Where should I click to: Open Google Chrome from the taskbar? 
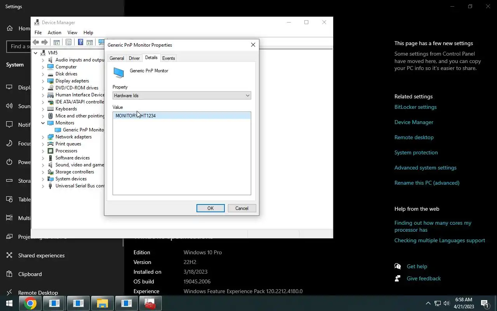click(30, 303)
